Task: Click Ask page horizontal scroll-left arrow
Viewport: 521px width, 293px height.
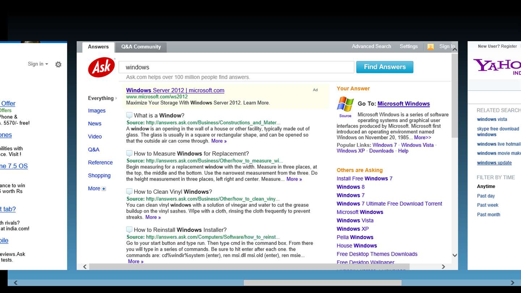Action: [85, 267]
